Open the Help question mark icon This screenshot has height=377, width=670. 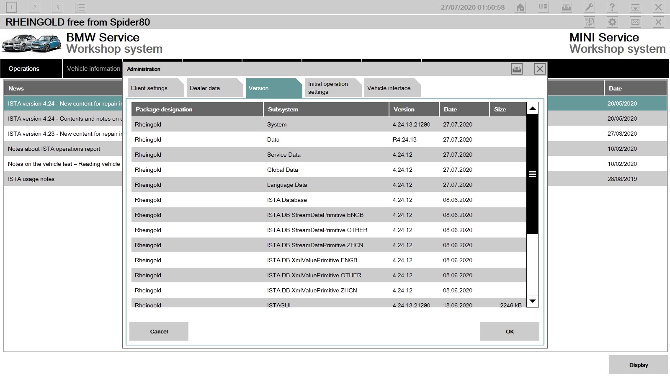coord(611,7)
